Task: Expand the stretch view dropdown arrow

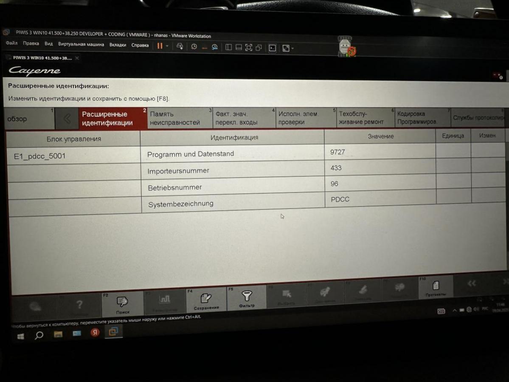Action: 292,48
